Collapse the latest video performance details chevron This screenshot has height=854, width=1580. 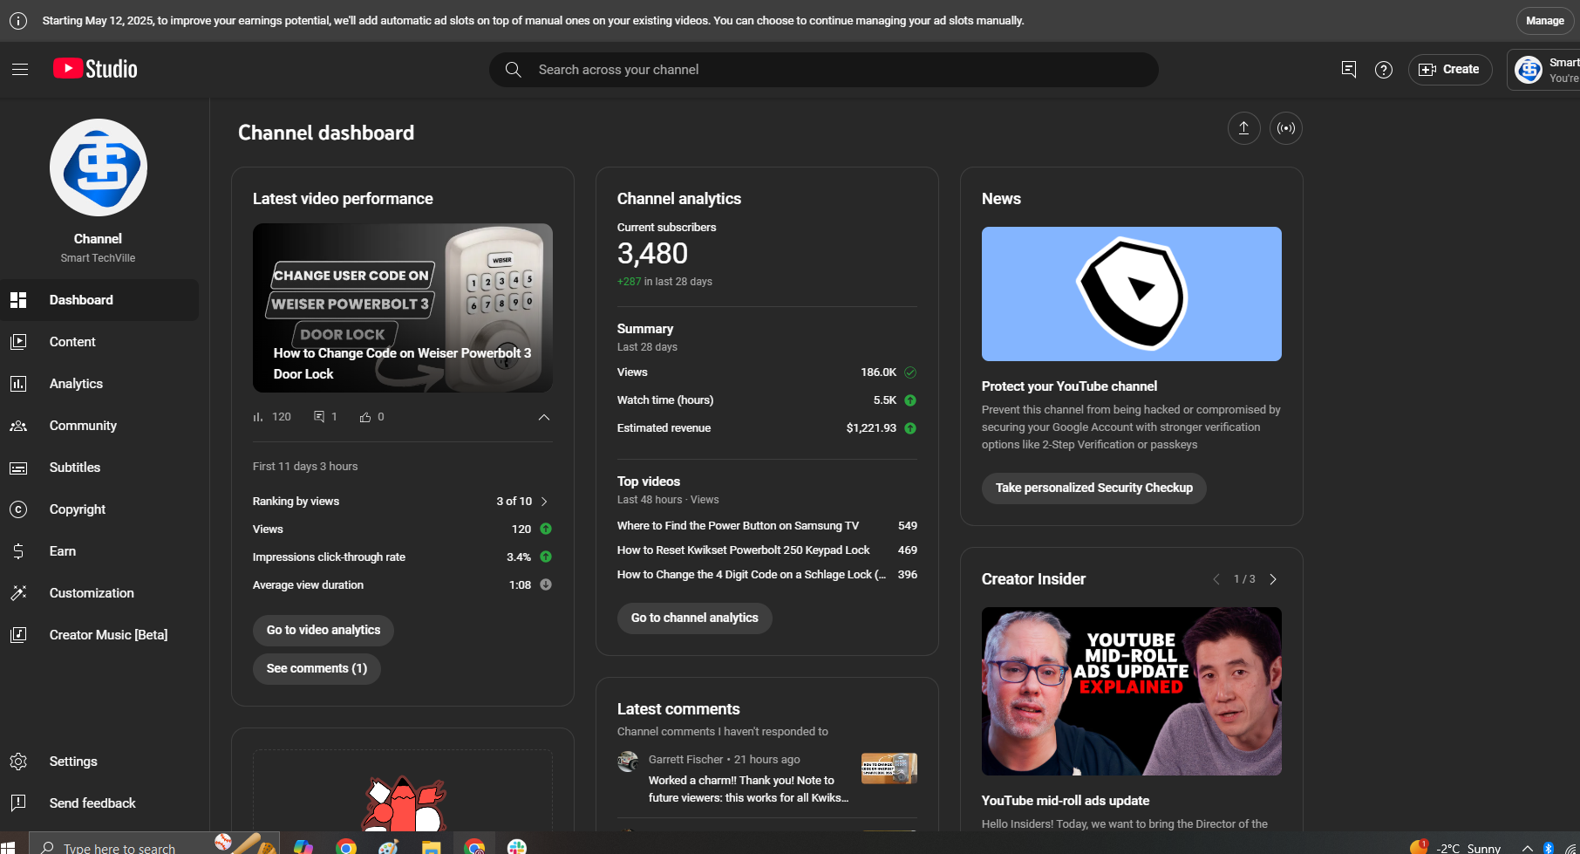(544, 417)
